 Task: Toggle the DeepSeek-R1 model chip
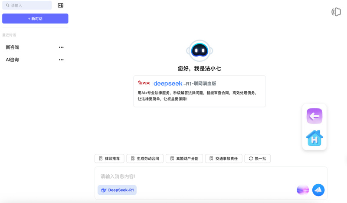117,190
